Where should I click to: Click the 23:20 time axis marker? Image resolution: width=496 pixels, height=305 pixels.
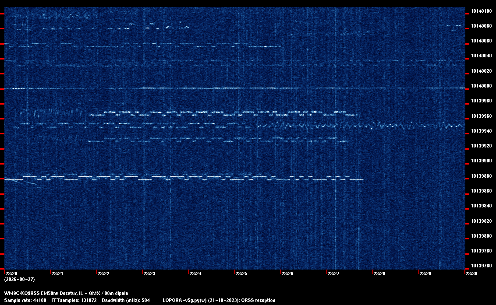(x=11, y=273)
